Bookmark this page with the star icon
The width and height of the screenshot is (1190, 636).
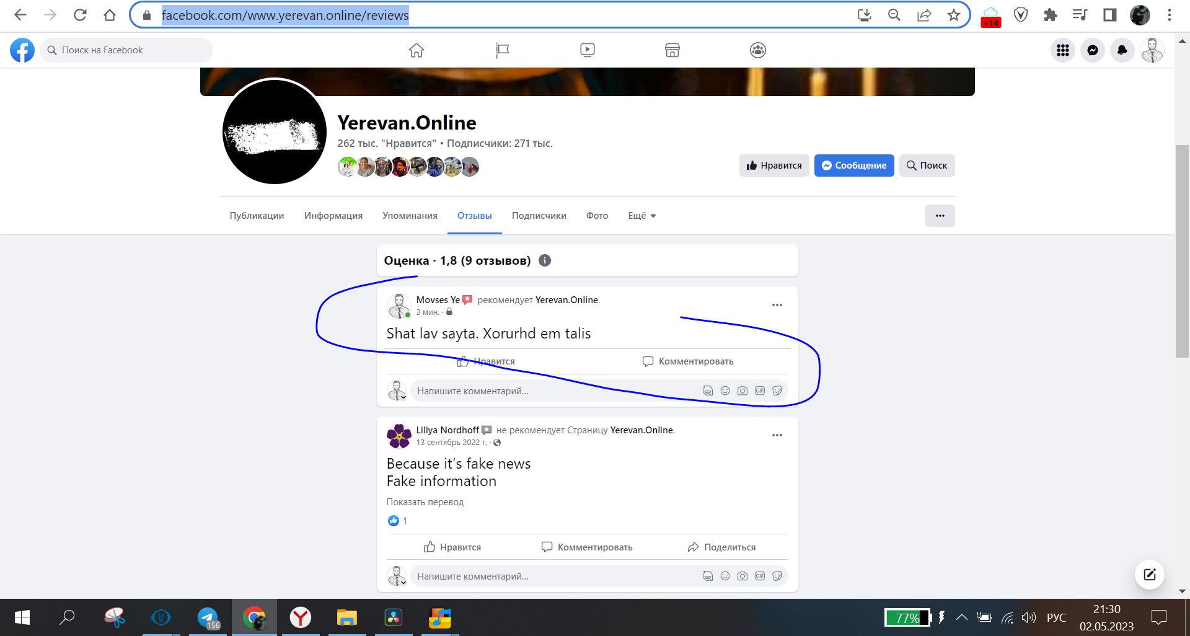[x=954, y=15]
